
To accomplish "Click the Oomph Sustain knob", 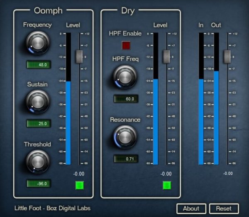I will tap(38, 102).
